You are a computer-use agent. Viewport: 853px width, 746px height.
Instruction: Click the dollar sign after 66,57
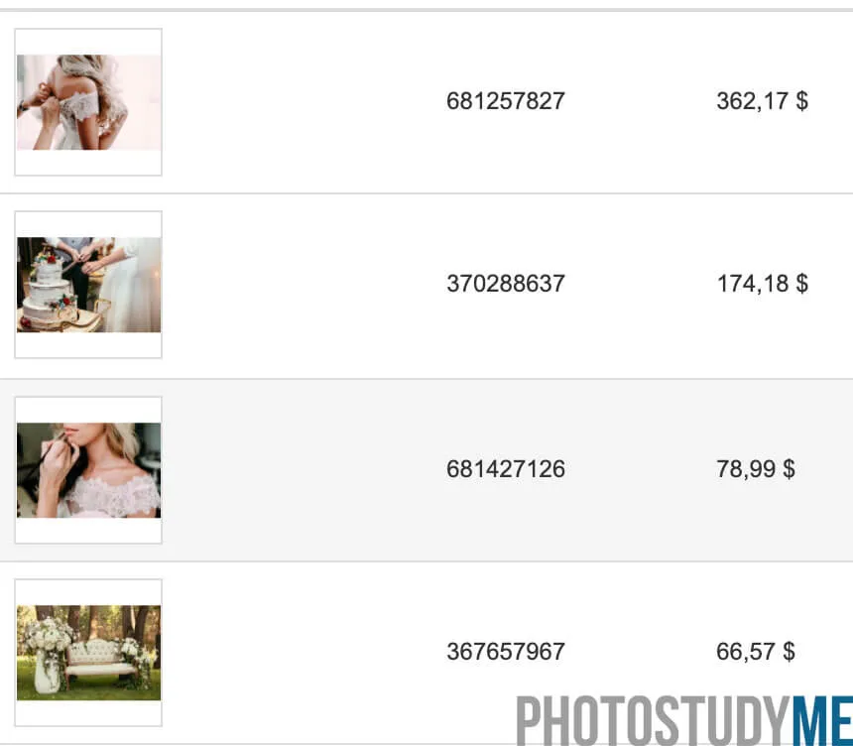tap(789, 652)
